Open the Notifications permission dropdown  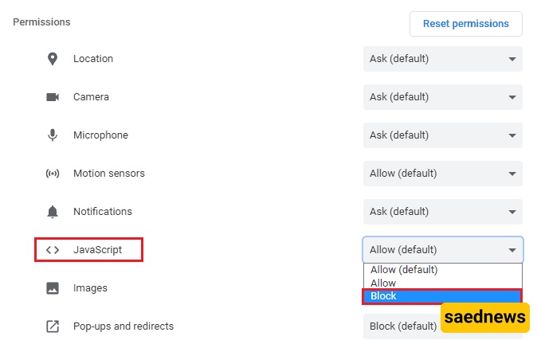[442, 212]
